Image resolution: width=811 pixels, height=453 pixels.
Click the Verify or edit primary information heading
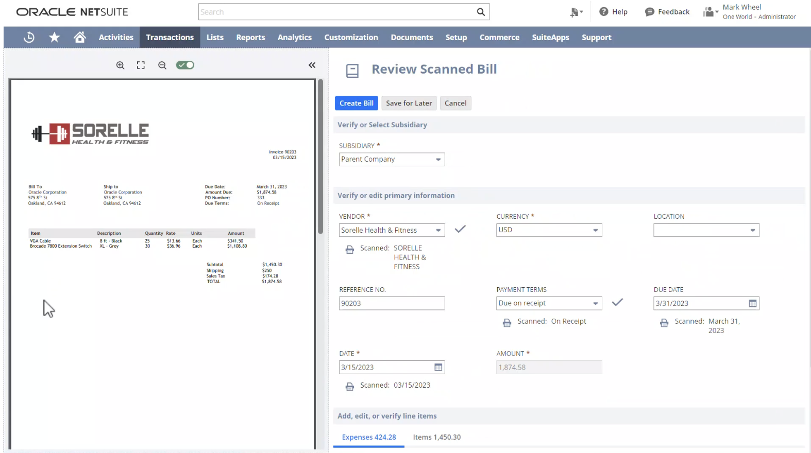pos(396,196)
